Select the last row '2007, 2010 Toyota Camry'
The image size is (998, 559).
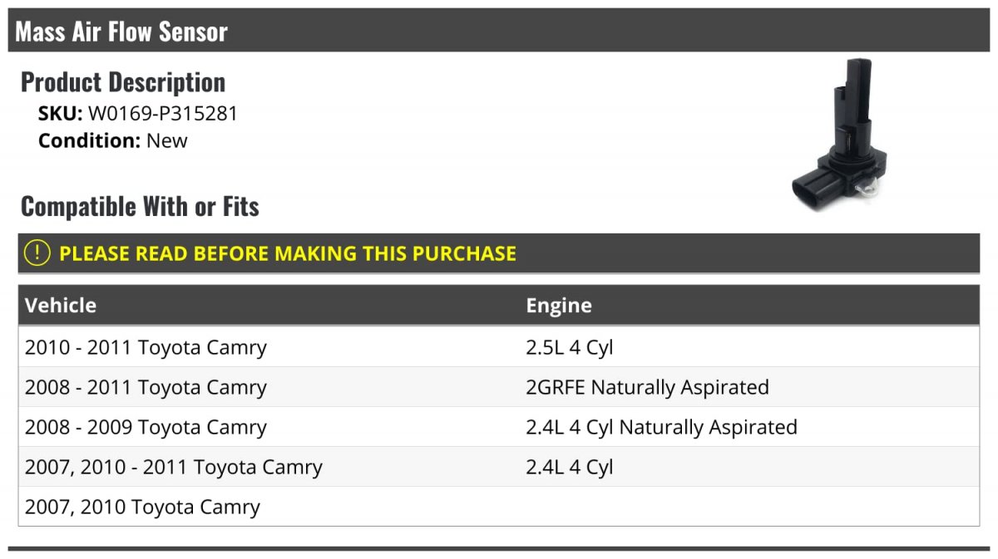(142, 507)
